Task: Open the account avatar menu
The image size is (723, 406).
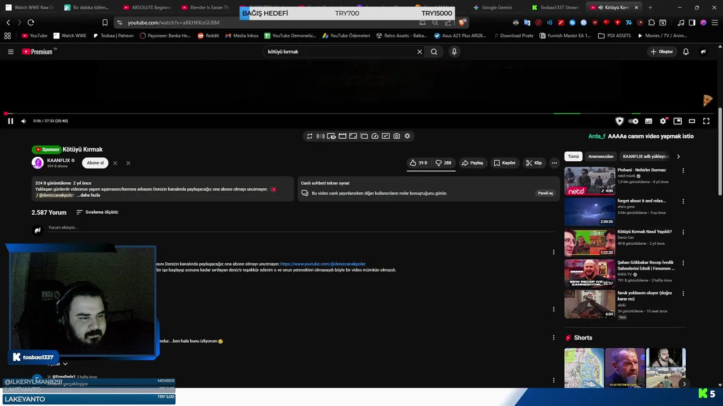Action: tap(703, 51)
